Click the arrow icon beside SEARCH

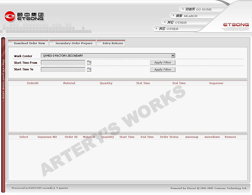[174, 16]
